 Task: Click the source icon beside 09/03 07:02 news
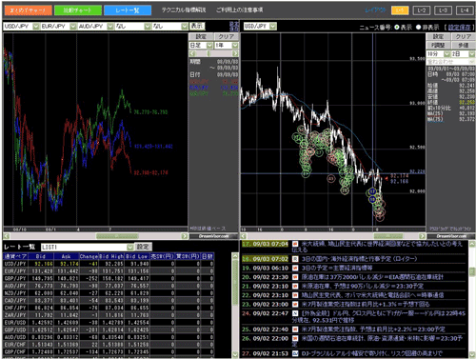[x=295, y=259]
